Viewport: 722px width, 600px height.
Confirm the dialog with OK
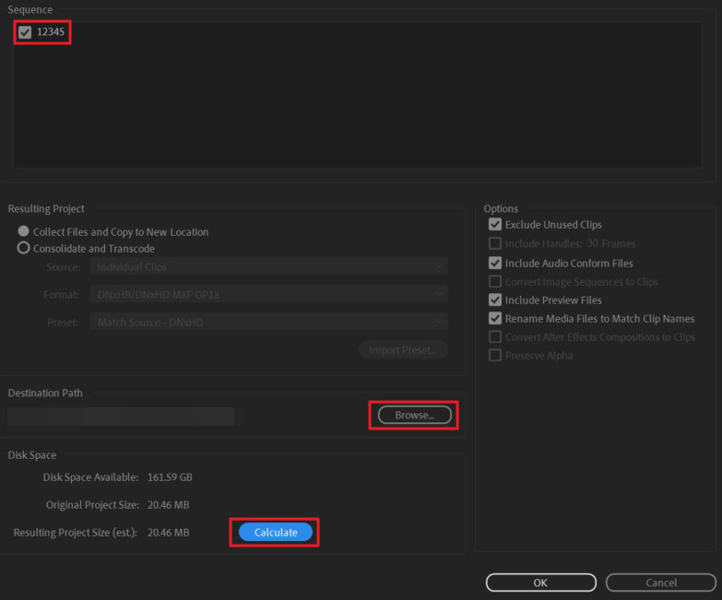coord(540,582)
